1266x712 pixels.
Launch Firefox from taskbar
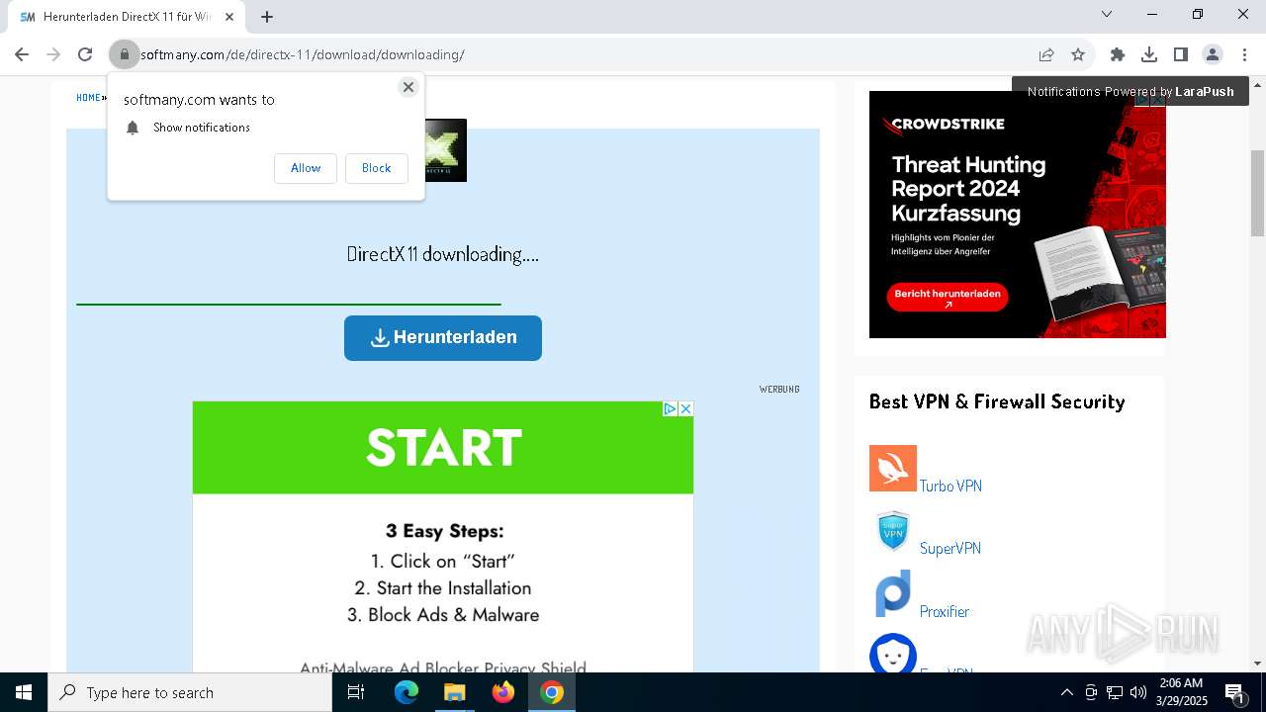(x=502, y=692)
